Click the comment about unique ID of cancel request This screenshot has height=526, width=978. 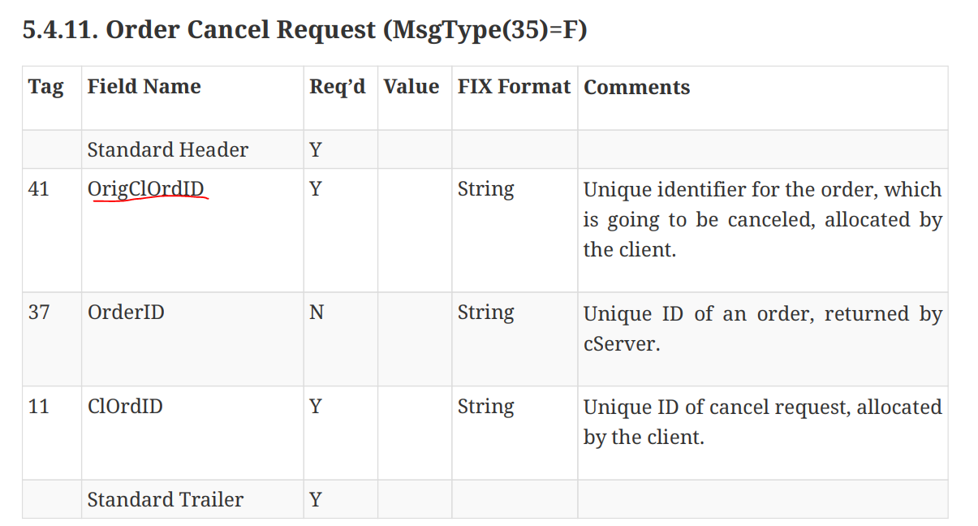763,422
